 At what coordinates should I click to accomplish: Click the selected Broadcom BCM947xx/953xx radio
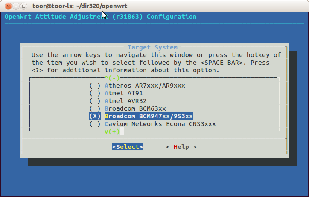(x=95, y=116)
